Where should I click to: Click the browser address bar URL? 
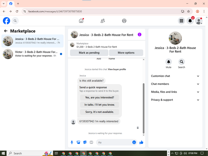point(55,11)
